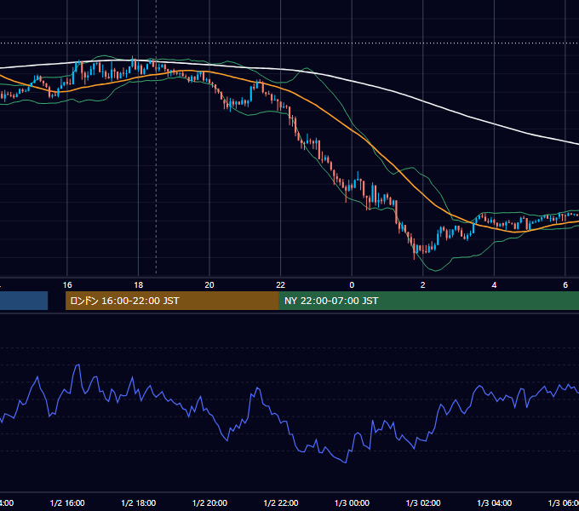Click the 6 hour label on the price chart axis
Viewport: 579px width, 511px height.
click(x=565, y=284)
